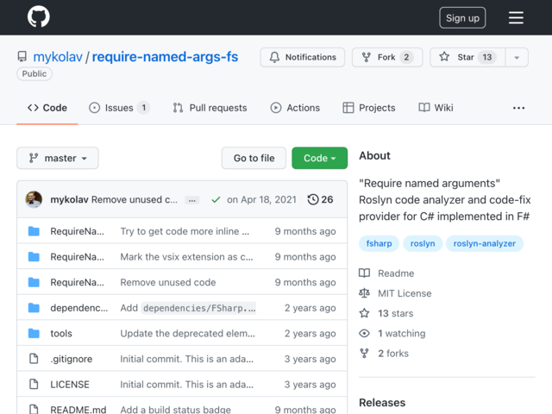Open the mykolav commit author link
This screenshot has height=414, width=552.
click(x=69, y=199)
